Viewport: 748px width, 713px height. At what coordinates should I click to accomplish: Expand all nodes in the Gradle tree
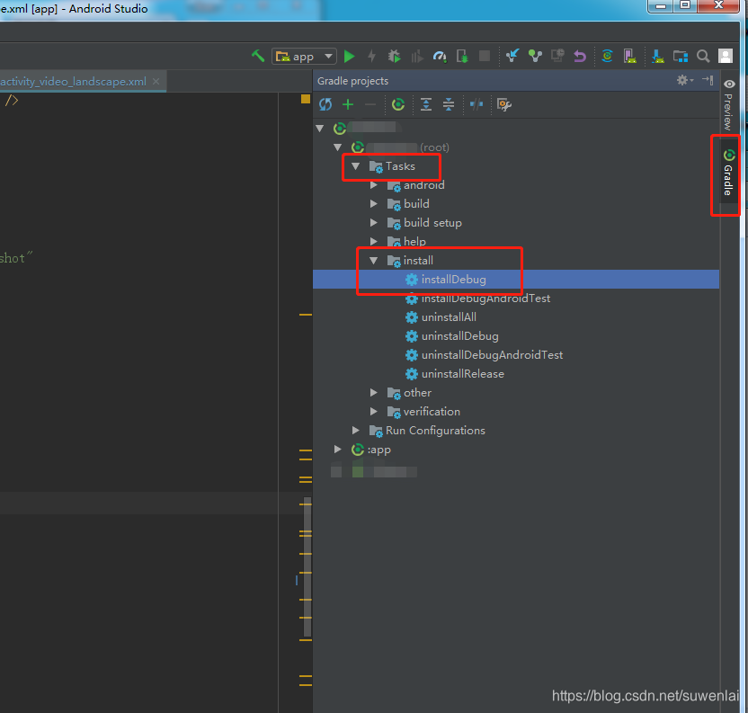(426, 104)
